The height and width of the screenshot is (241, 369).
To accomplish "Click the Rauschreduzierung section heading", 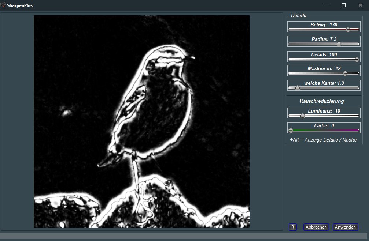I will coord(322,101).
